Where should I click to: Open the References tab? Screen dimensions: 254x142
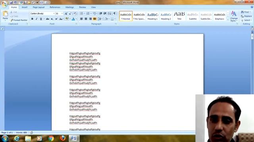[55, 7]
